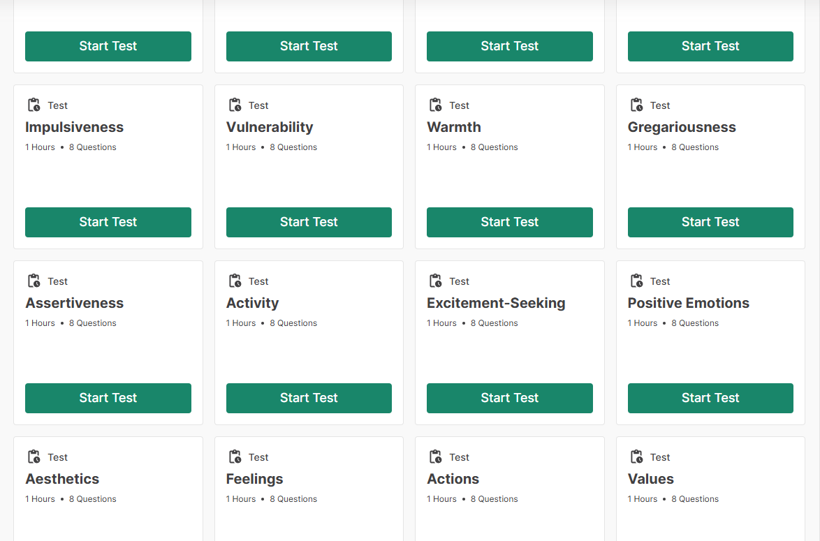Image resolution: width=820 pixels, height=541 pixels.
Task: Click the clipboard icon on Activity card
Action: (235, 281)
